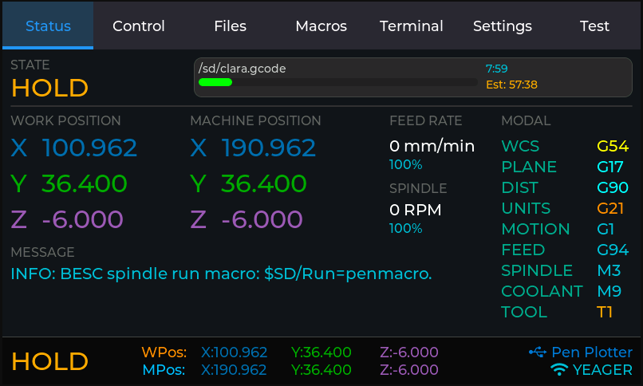Image resolution: width=643 pixels, height=386 pixels.
Task: Select the Status tab
Action: (48, 26)
